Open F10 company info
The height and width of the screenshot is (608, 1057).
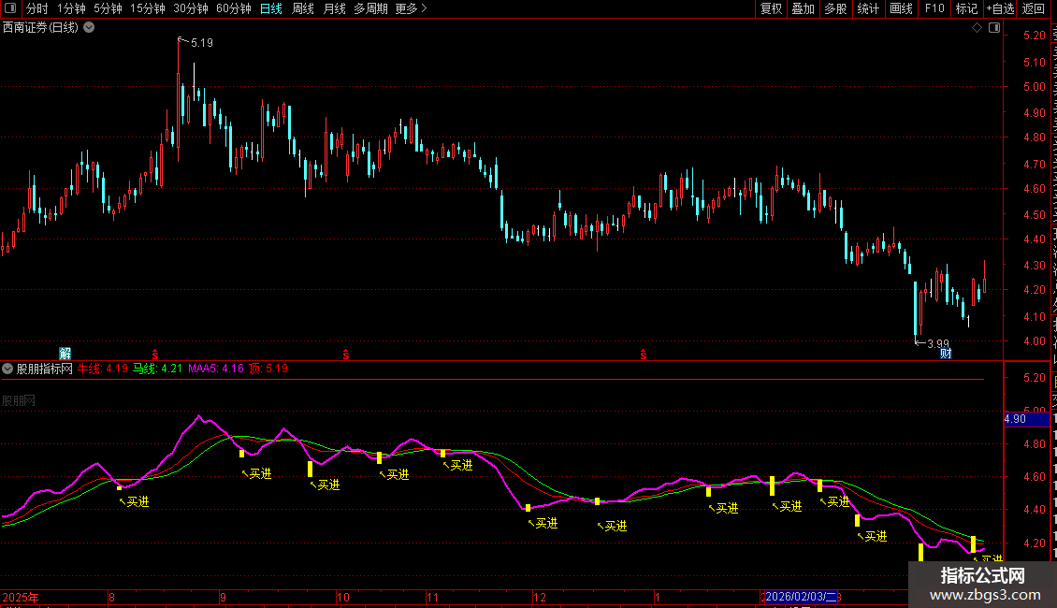pos(934,8)
